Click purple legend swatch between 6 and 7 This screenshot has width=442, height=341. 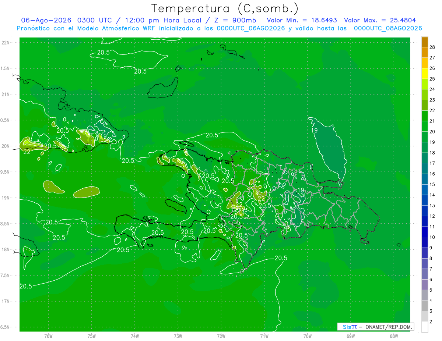(x=425, y=274)
